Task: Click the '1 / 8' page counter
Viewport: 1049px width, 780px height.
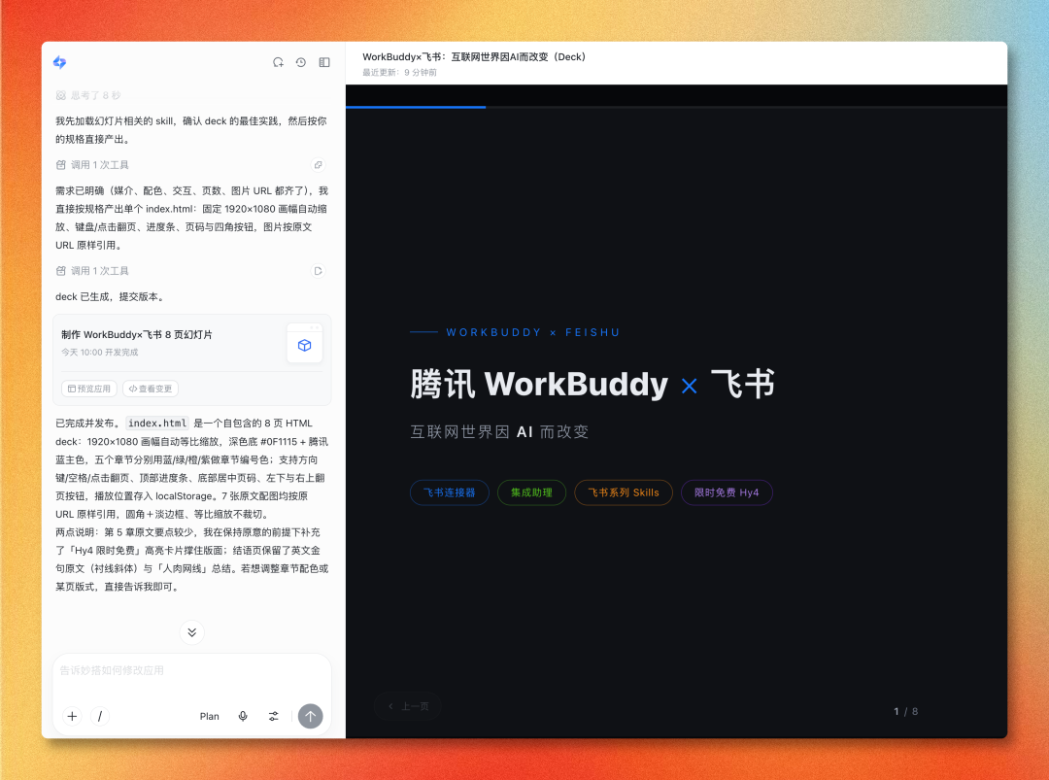Action: (x=906, y=711)
